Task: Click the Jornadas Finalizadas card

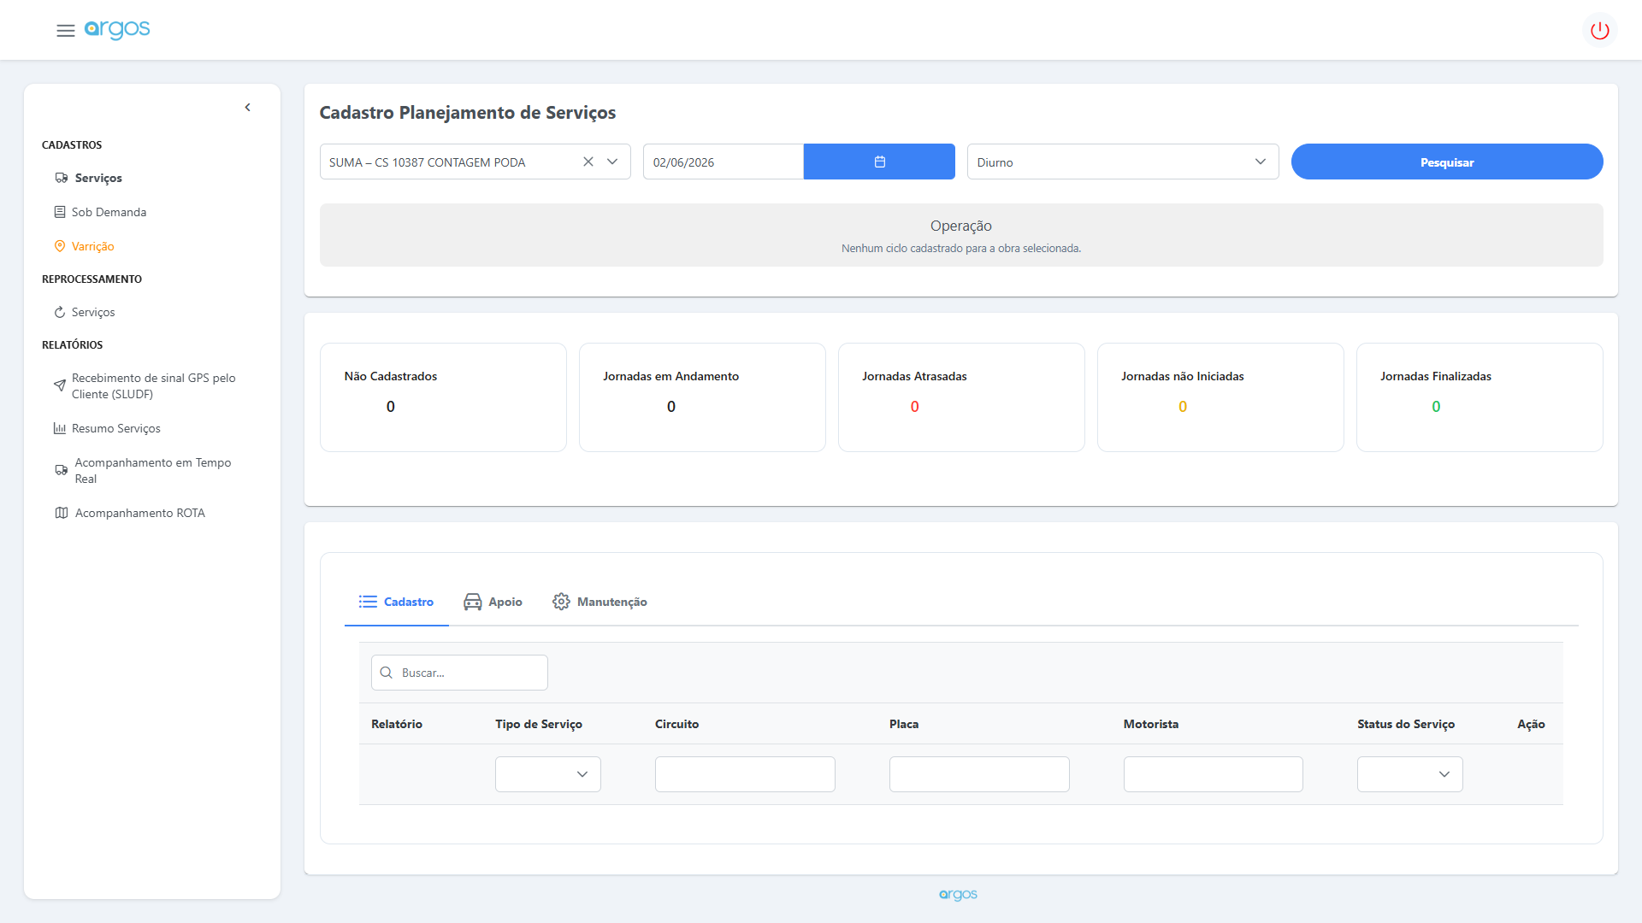Action: 1480,397
